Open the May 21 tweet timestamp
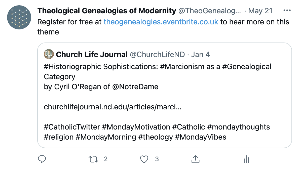299x170 pixels. coord(261,11)
